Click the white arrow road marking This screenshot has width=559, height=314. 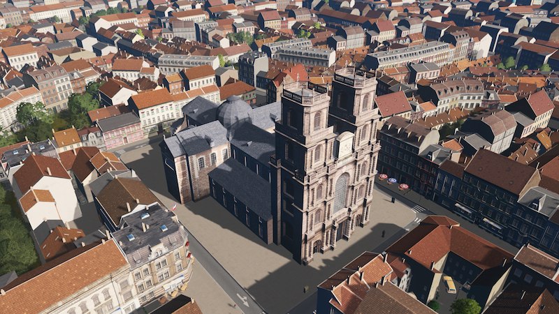[x=242, y=299]
